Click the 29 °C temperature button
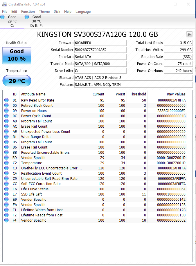196x266 pixels. [17, 81]
